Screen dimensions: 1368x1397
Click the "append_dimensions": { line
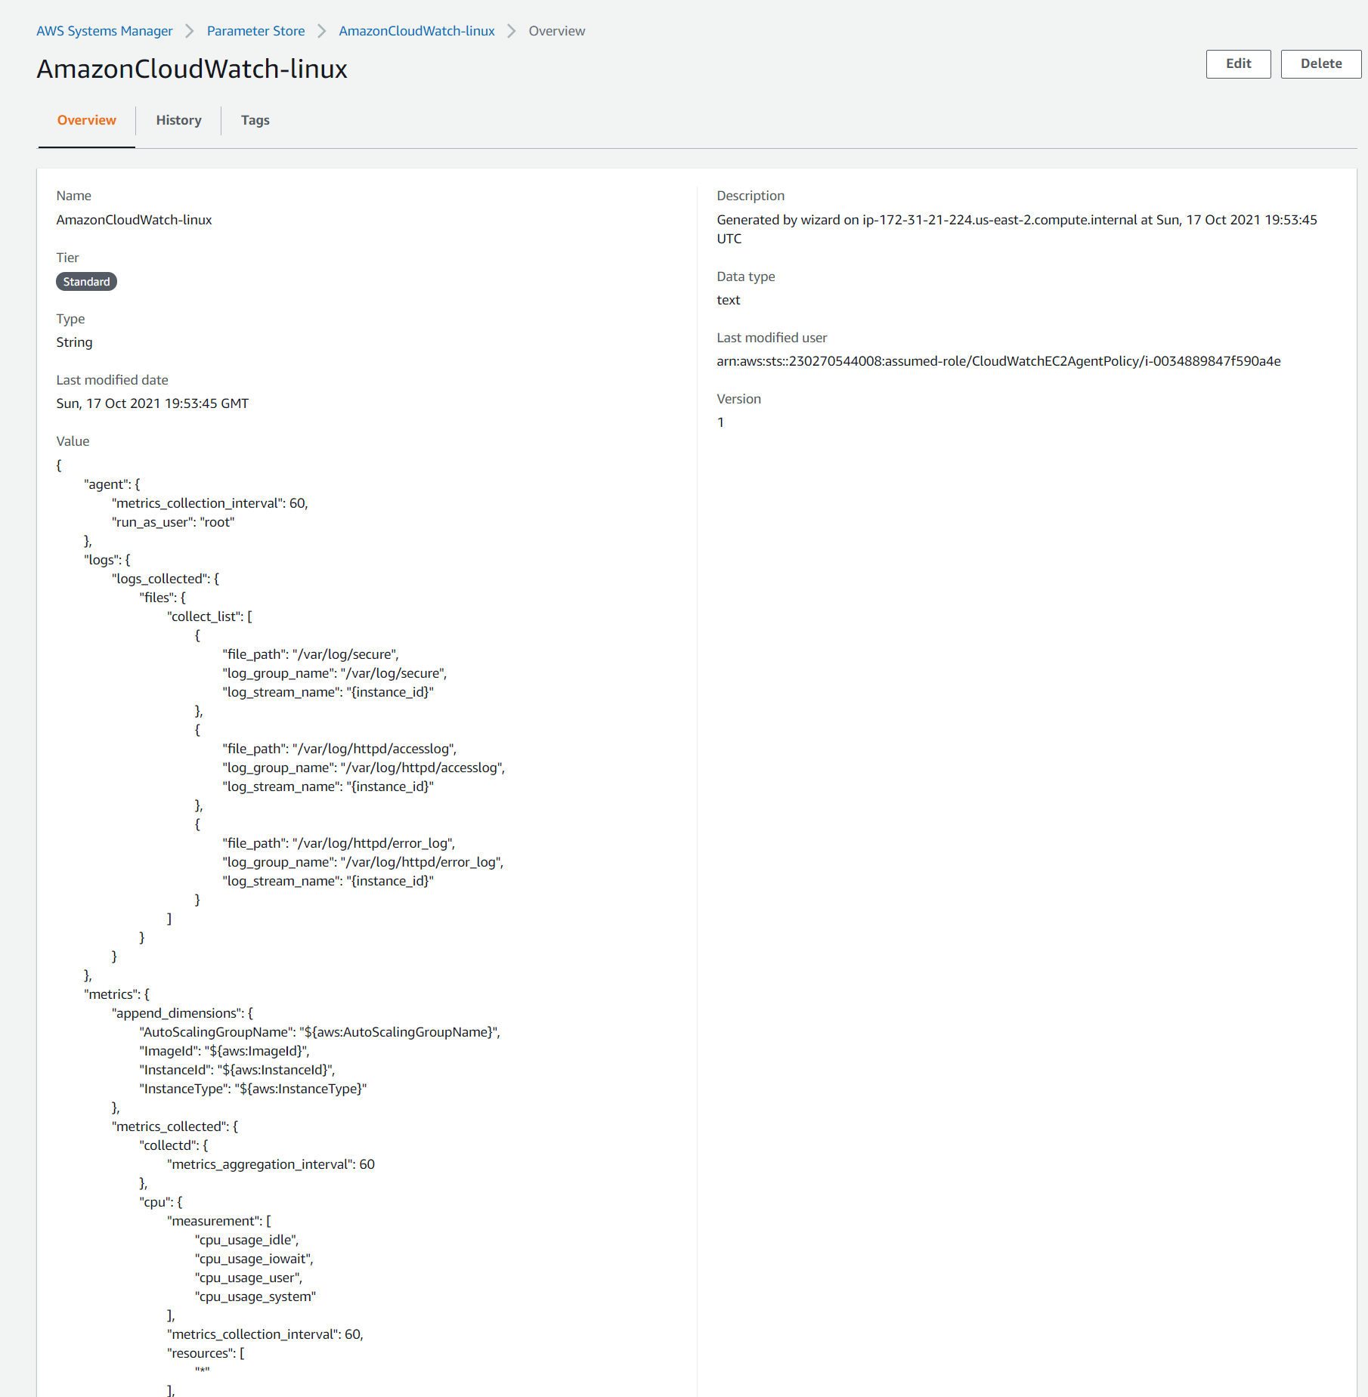(182, 1013)
